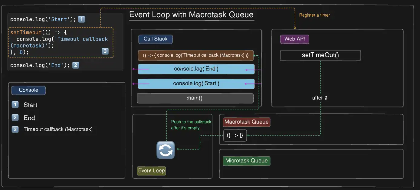Click 'Push to the callstack after it's empty' text
The image size is (420, 190).
pyautogui.click(x=191, y=125)
